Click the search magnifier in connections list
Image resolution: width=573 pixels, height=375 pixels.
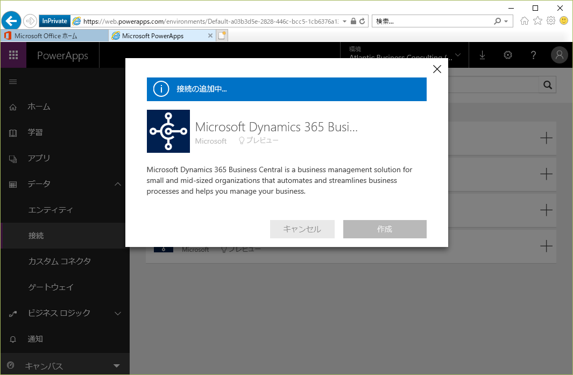coord(547,85)
